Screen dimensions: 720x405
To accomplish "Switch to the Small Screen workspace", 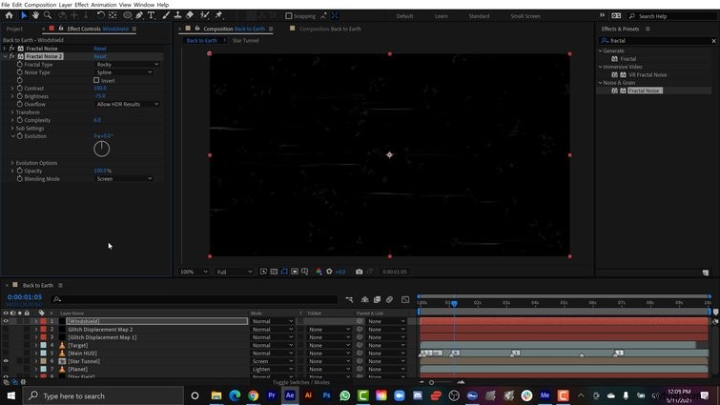I will click(525, 16).
